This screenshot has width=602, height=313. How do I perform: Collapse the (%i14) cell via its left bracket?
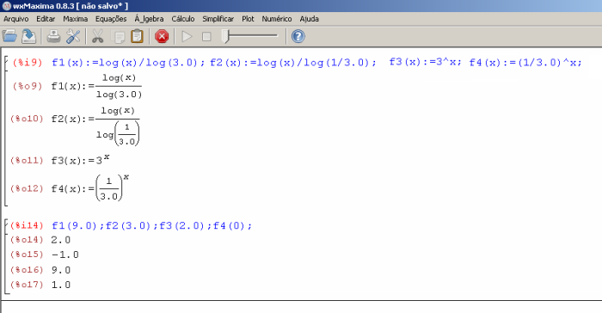tap(6, 255)
